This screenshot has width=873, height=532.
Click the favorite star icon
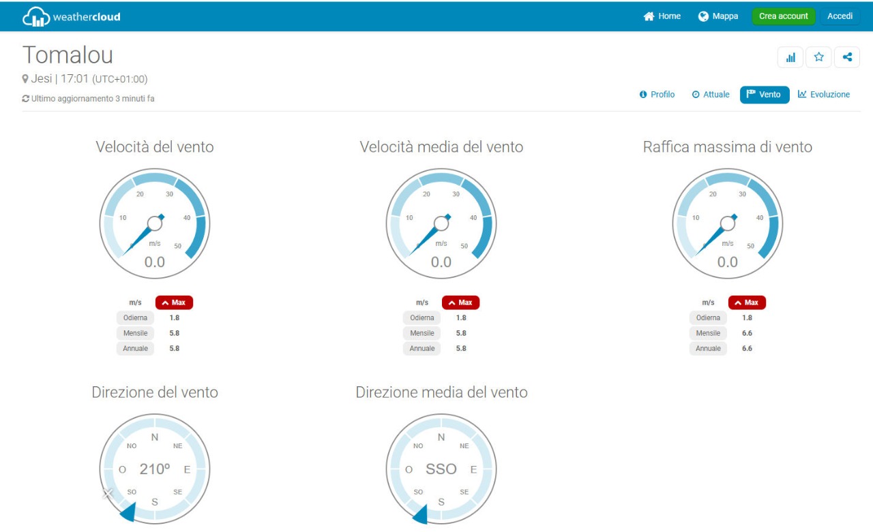[x=819, y=57]
